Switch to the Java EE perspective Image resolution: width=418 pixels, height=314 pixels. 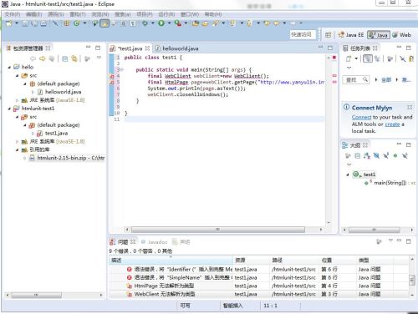(351, 35)
